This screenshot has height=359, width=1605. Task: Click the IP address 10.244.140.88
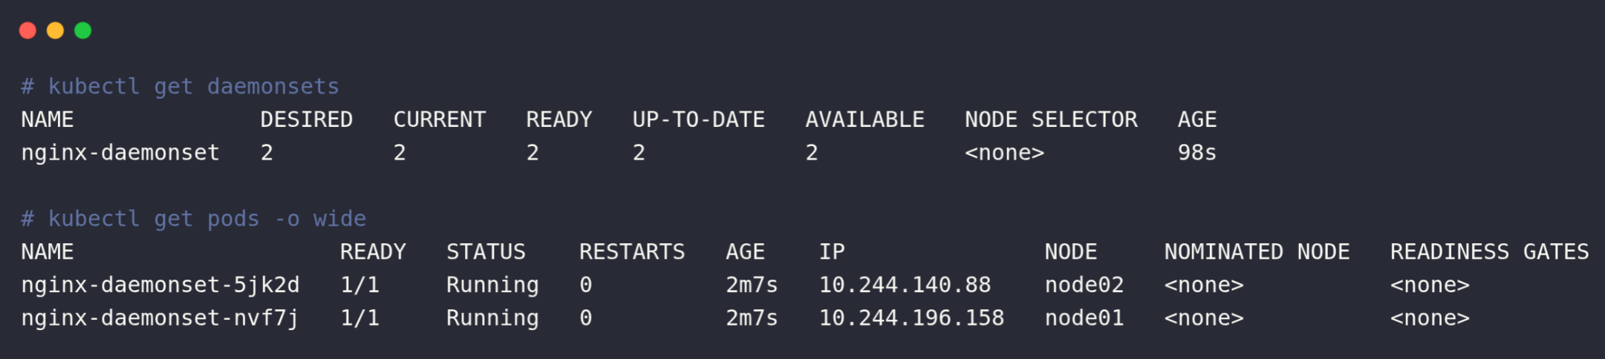(x=905, y=285)
